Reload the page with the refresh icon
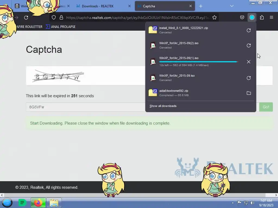This screenshot has height=208, width=278. [x=26, y=18]
